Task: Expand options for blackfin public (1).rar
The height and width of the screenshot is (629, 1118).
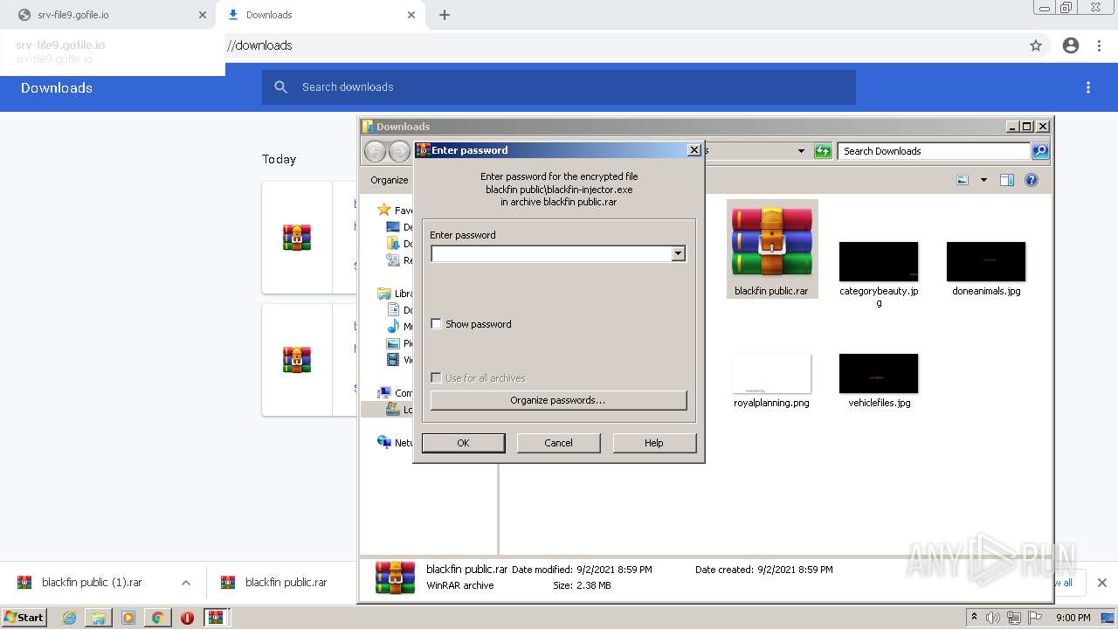Action: click(186, 583)
